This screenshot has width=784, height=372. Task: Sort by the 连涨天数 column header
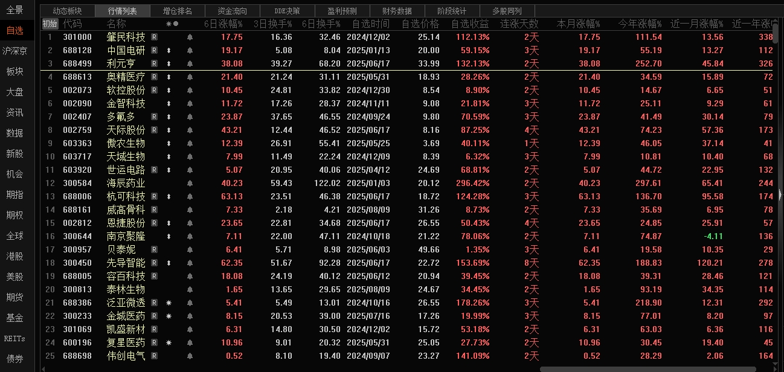(519, 24)
